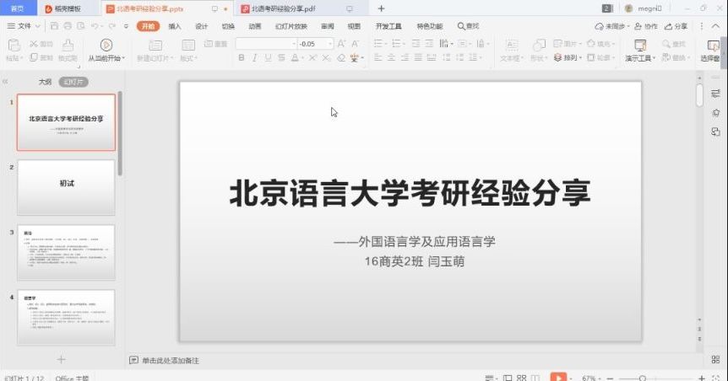The image size is (728, 381).
Task: Switch to the 幻灯片 thumbnail view
Action: [x=73, y=82]
